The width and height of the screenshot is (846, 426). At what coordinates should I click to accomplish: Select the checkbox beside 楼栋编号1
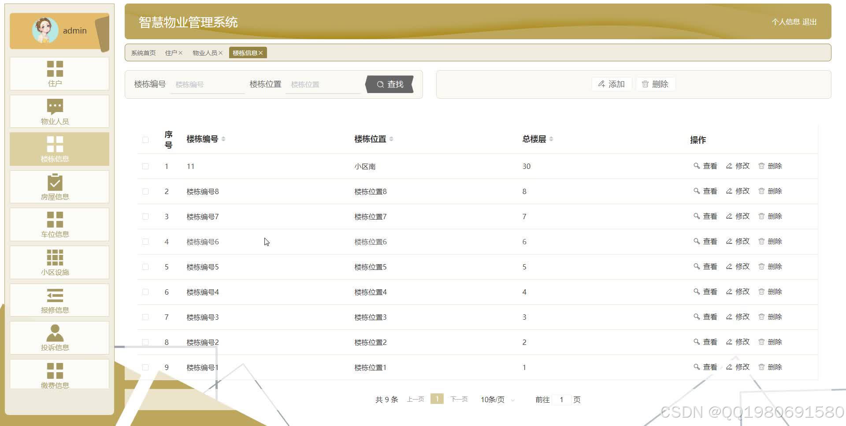coord(145,367)
